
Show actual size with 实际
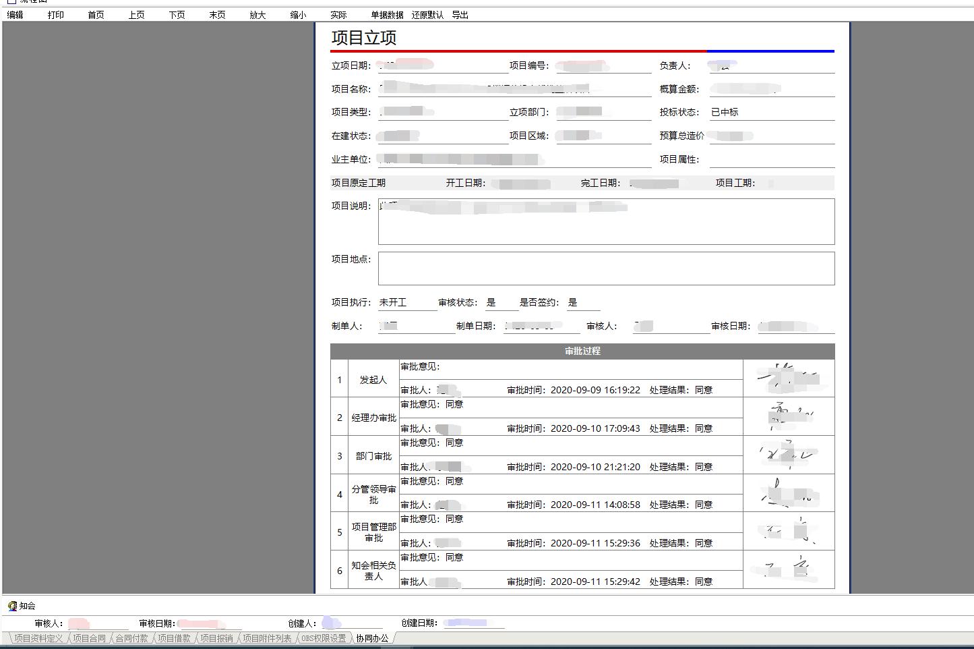click(x=339, y=15)
